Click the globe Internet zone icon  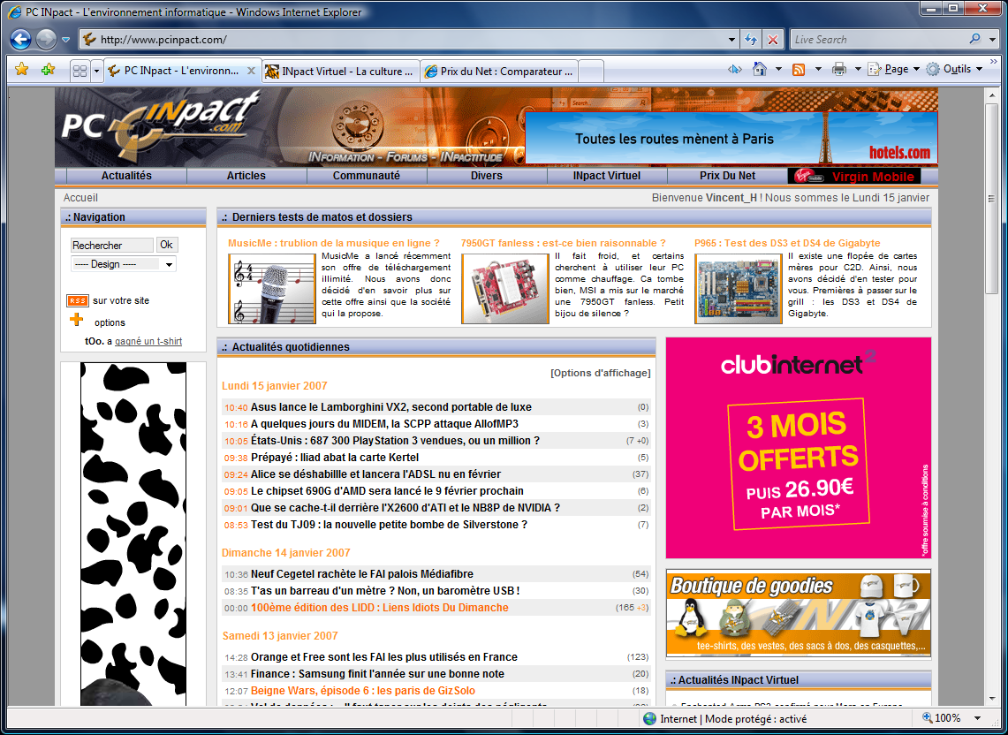pyautogui.click(x=650, y=718)
